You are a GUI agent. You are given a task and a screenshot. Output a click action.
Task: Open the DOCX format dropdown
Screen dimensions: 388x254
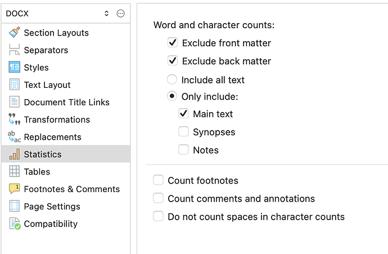[x=56, y=14]
